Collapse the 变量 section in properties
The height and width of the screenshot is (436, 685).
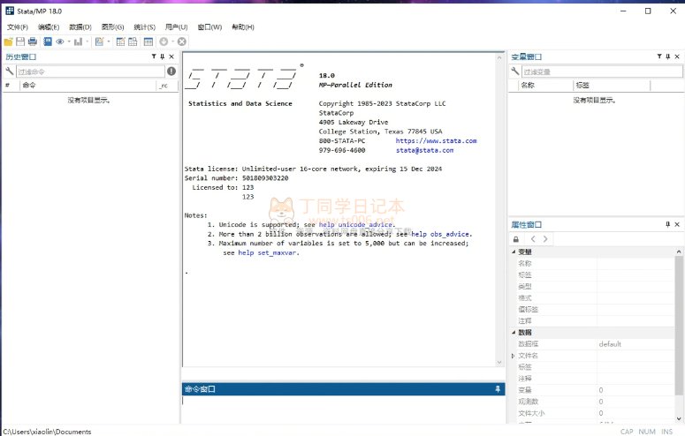[514, 252]
